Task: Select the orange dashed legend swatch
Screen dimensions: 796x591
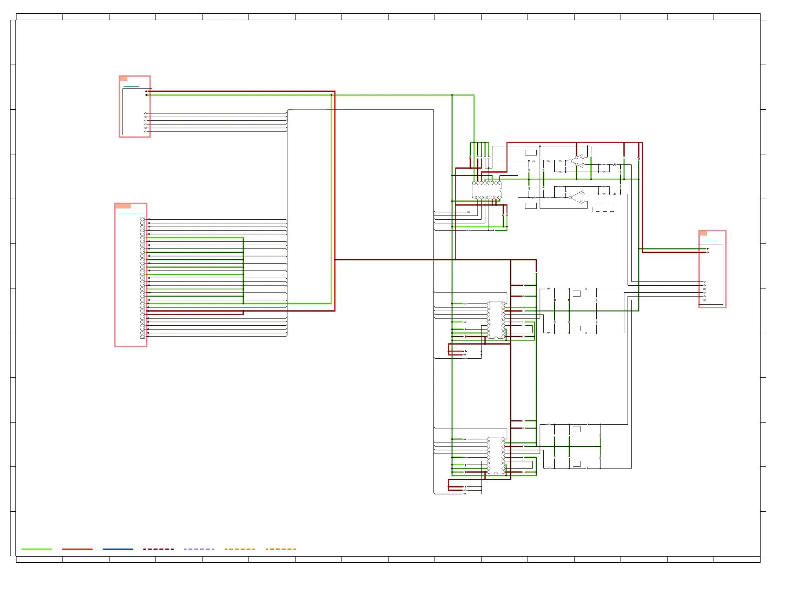Action: 280,549
